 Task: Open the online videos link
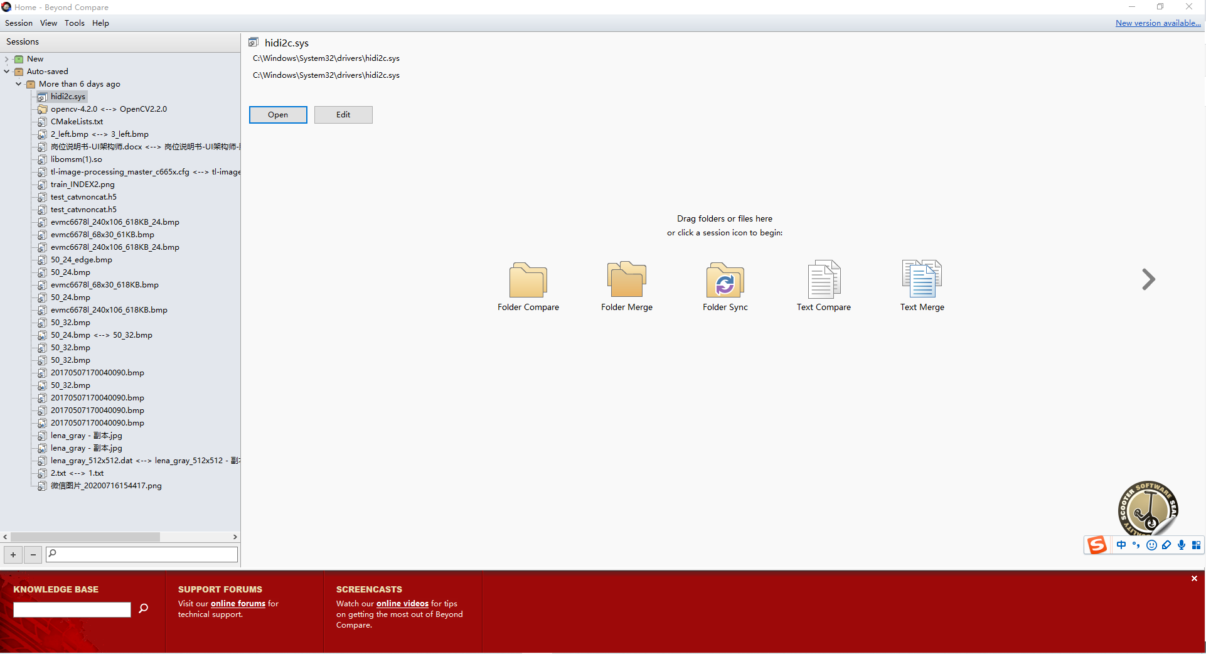click(x=402, y=604)
